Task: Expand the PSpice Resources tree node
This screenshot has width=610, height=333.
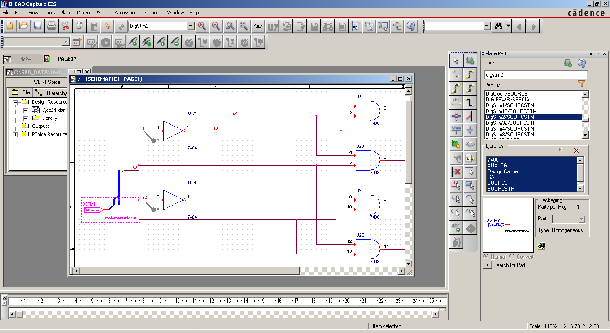Action: [16, 134]
